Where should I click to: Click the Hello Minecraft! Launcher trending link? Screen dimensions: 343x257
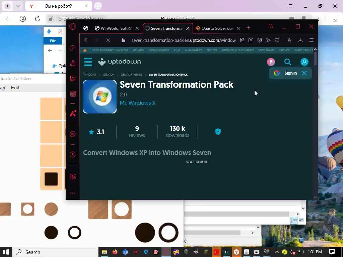110,50
